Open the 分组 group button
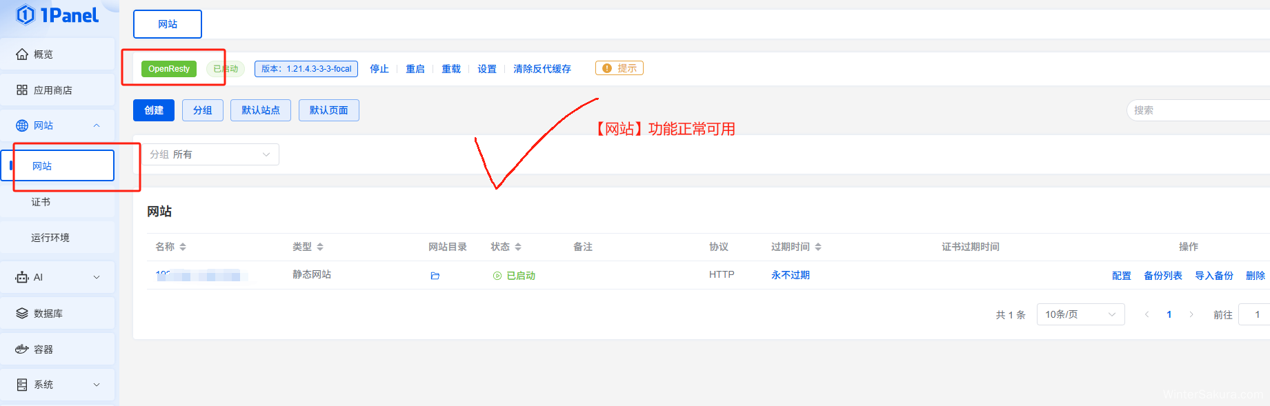1270x406 pixels. pyautogui.click(x=203, y=110)
